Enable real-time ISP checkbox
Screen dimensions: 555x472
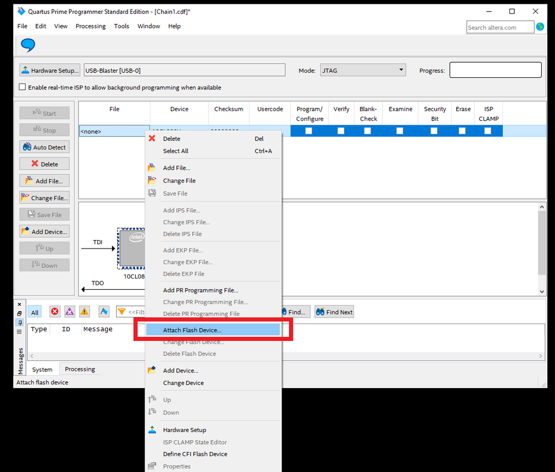22,87
